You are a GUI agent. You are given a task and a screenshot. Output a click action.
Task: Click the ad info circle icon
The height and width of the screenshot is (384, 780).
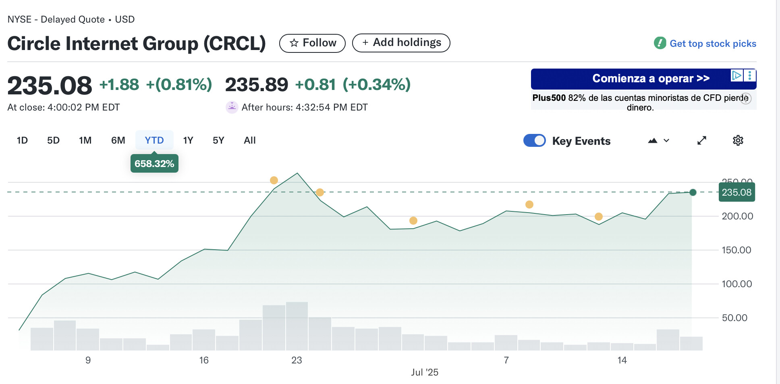pyautogui.click(x=746, y=98)
